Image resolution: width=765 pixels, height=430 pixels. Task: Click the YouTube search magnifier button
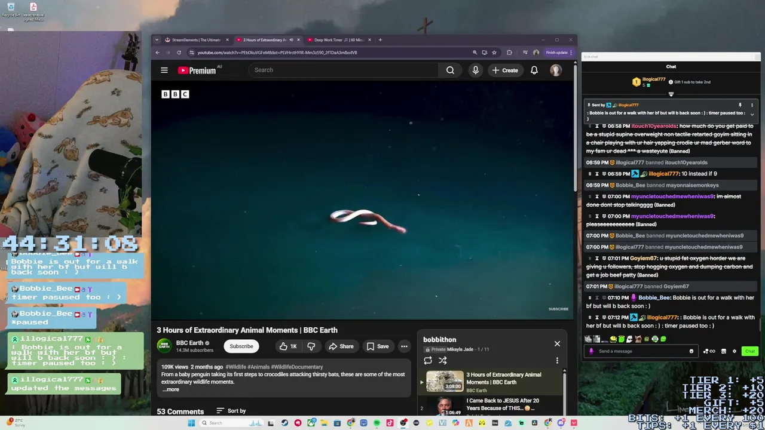point(450,70)
